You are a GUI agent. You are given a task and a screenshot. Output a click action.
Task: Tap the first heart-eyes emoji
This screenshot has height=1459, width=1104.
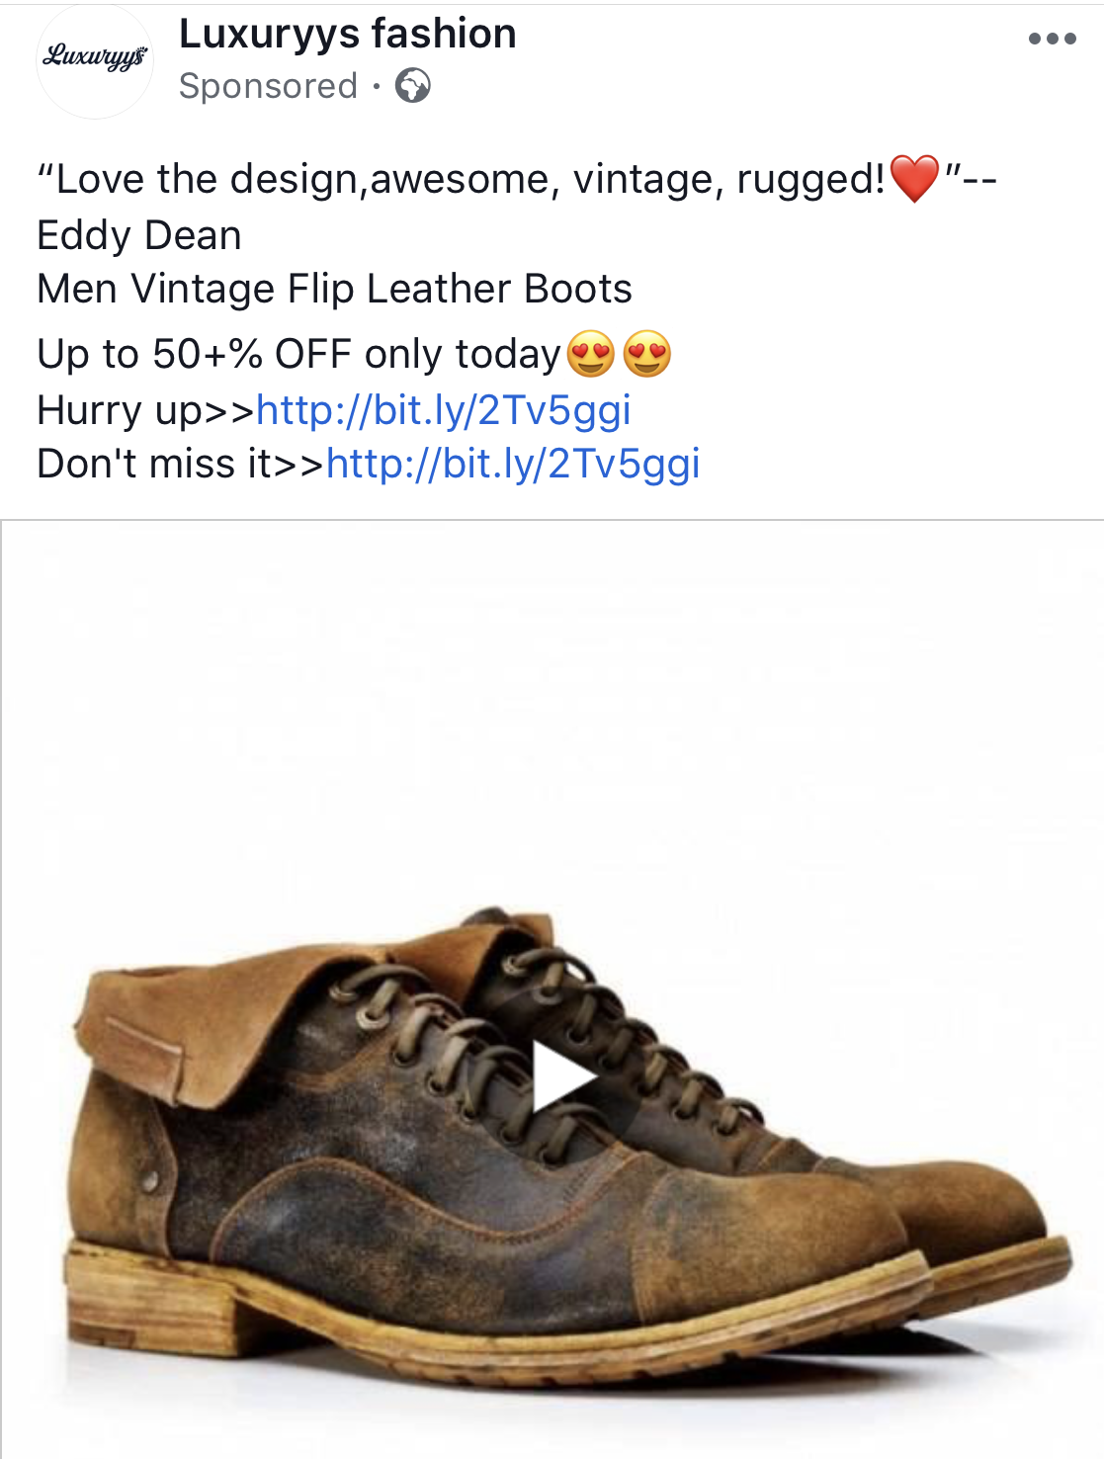[591, 354]
